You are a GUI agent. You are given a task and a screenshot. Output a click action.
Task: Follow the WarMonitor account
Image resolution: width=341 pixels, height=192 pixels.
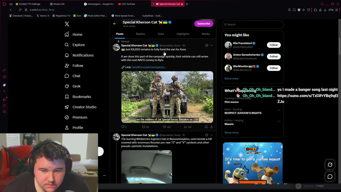274,68
